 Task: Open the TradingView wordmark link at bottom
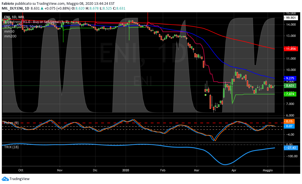[x=20, y=179]
